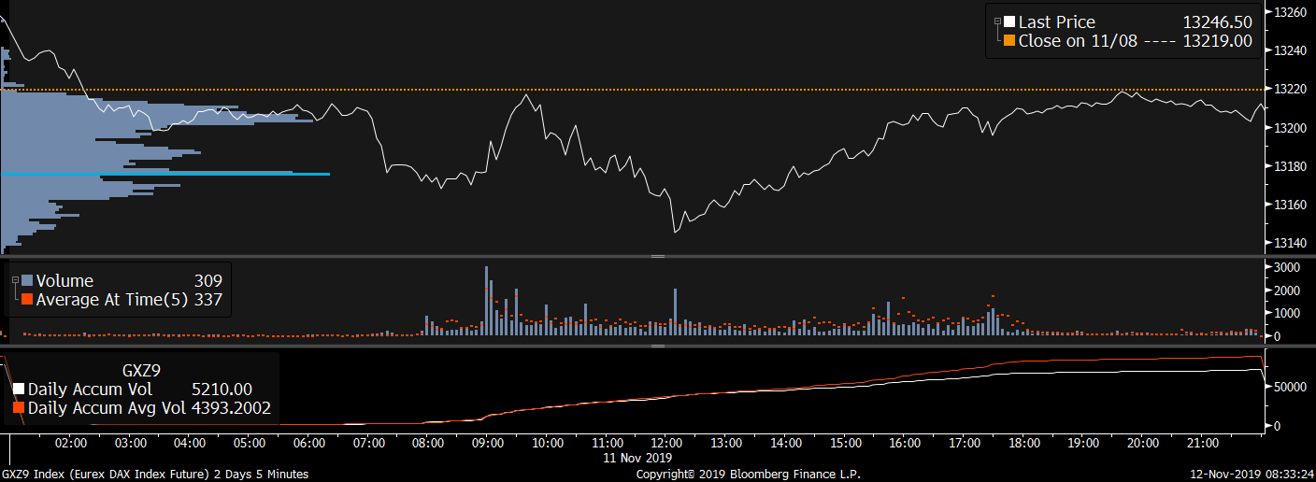Image resolution: width=1316 pixels, height=482 pixels.
Task: Click the 18:00 time axis label
Action: pyautogui.click(x=1024, y=443)
